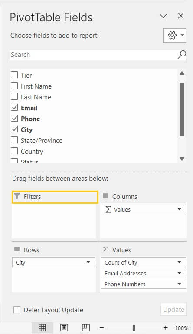Click field list scroll down arrow
The height and width of the screenshot is (334, 193).
(182, 159)
